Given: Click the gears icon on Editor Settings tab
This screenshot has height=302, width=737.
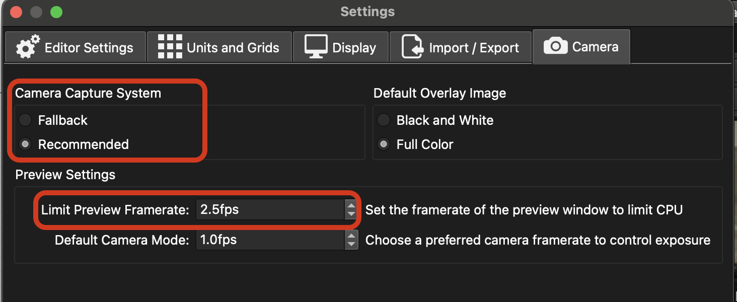Looking at the screenshot, I should coord(28,47).
